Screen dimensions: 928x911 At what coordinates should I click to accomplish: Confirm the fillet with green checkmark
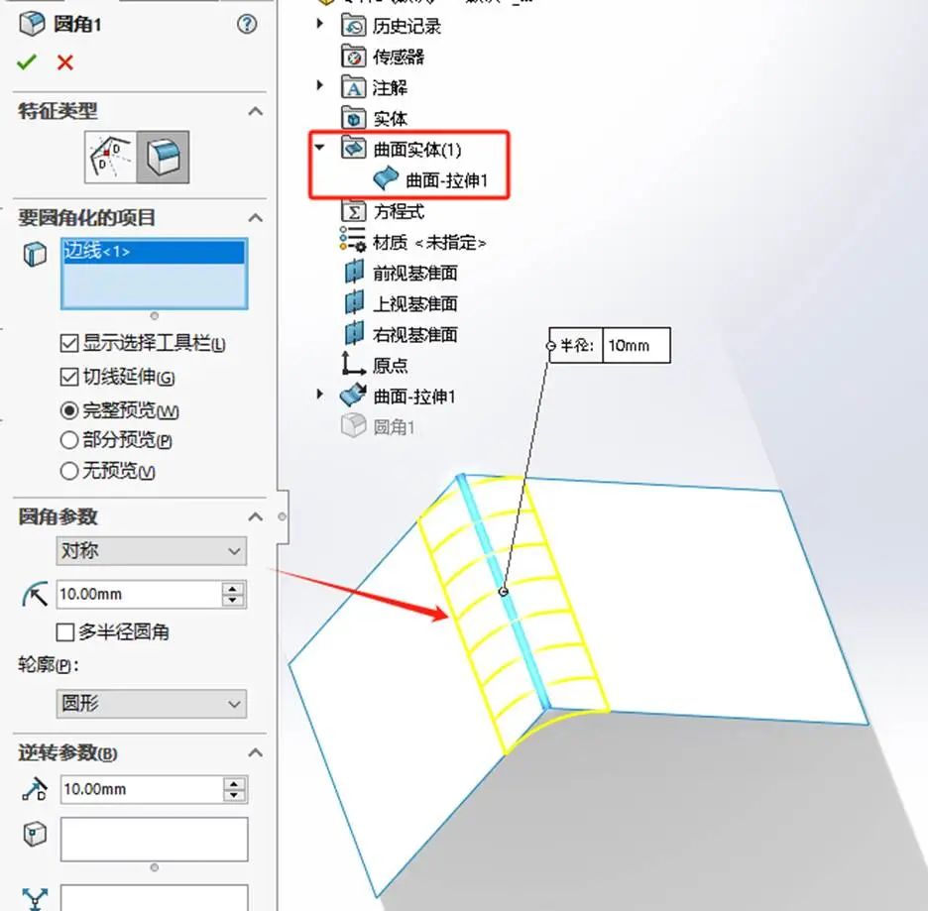[x=27, y=62]
